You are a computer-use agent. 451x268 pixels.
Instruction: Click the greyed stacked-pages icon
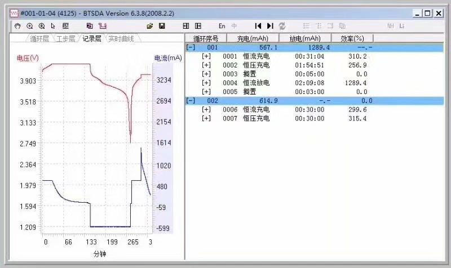[342, 26]
